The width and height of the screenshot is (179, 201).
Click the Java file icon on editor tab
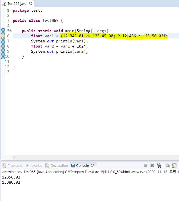pos(4,4)
